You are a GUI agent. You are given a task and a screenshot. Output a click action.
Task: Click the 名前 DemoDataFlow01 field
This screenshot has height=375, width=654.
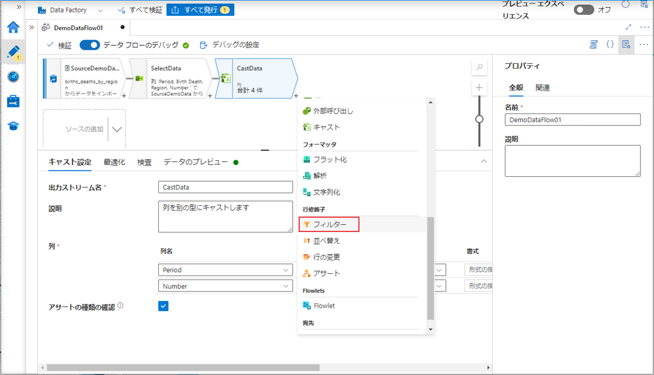tap(572, 120)
